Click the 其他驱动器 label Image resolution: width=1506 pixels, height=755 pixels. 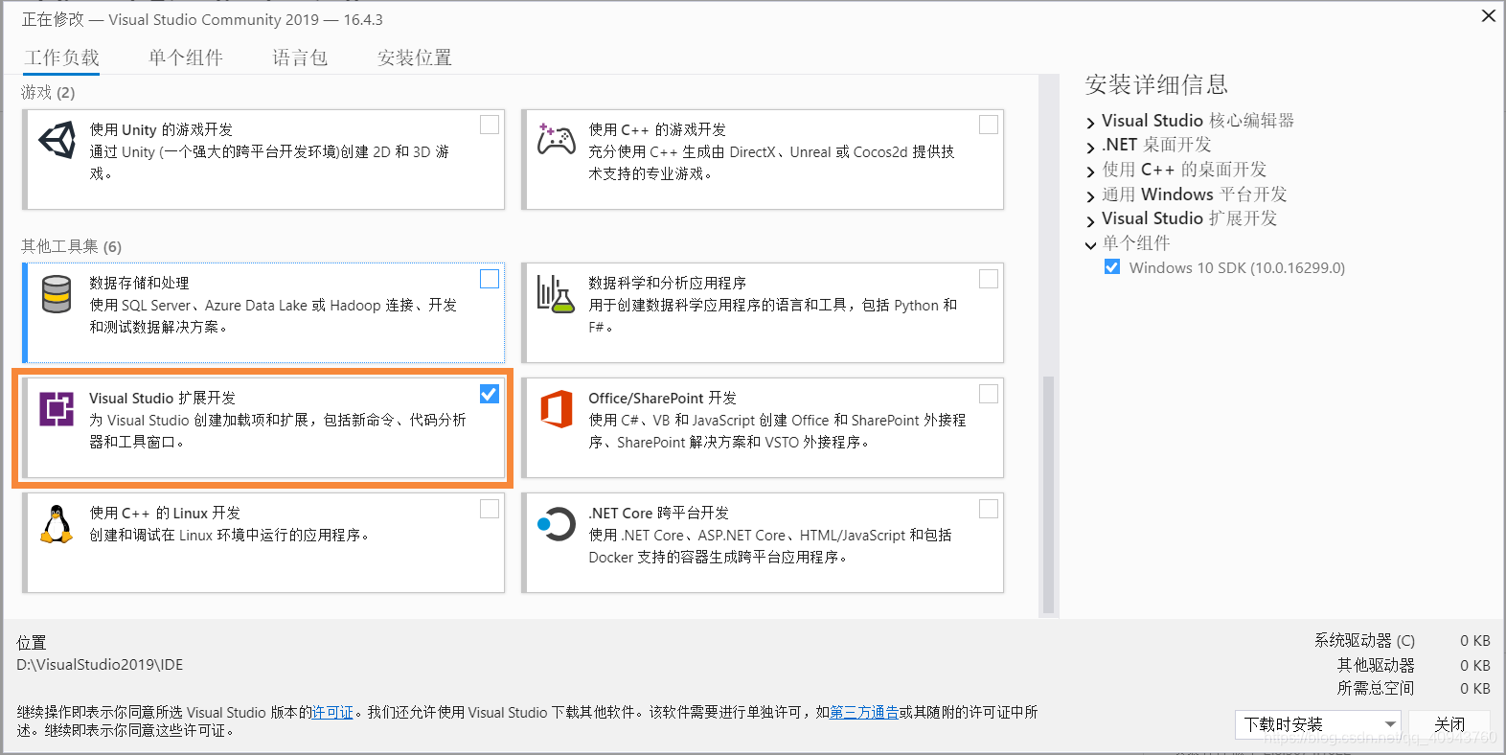coord(1376,665)
